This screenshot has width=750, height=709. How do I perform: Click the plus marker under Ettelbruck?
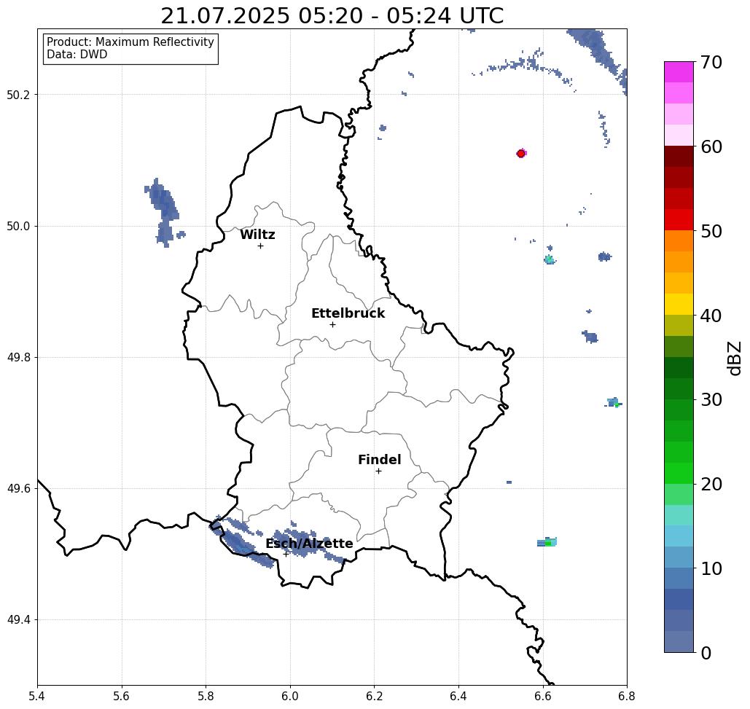point(333,324)
